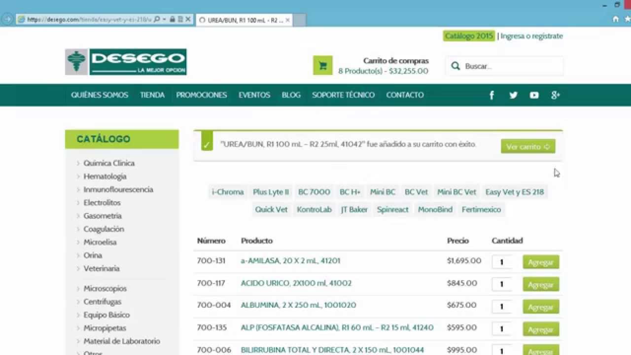Click Agregar for ACIDO URICO row

541,284
